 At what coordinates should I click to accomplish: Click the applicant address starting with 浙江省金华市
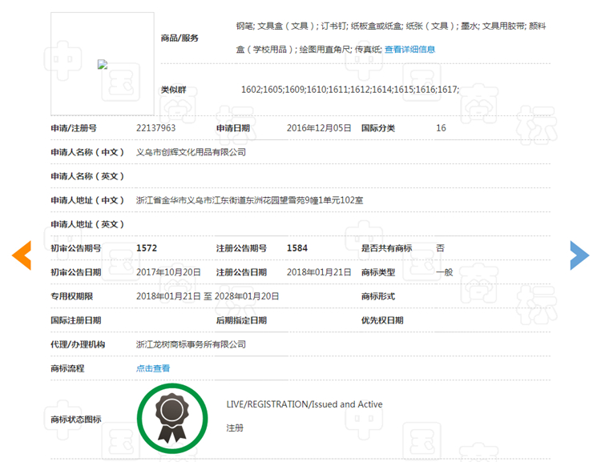[249, 200]
